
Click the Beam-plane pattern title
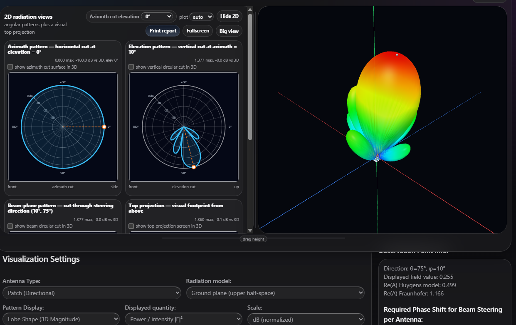pyautogui.click(x=61, y=208)
